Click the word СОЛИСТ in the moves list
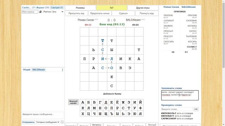Viewport: 225px width, 126px height. point(192,47)
